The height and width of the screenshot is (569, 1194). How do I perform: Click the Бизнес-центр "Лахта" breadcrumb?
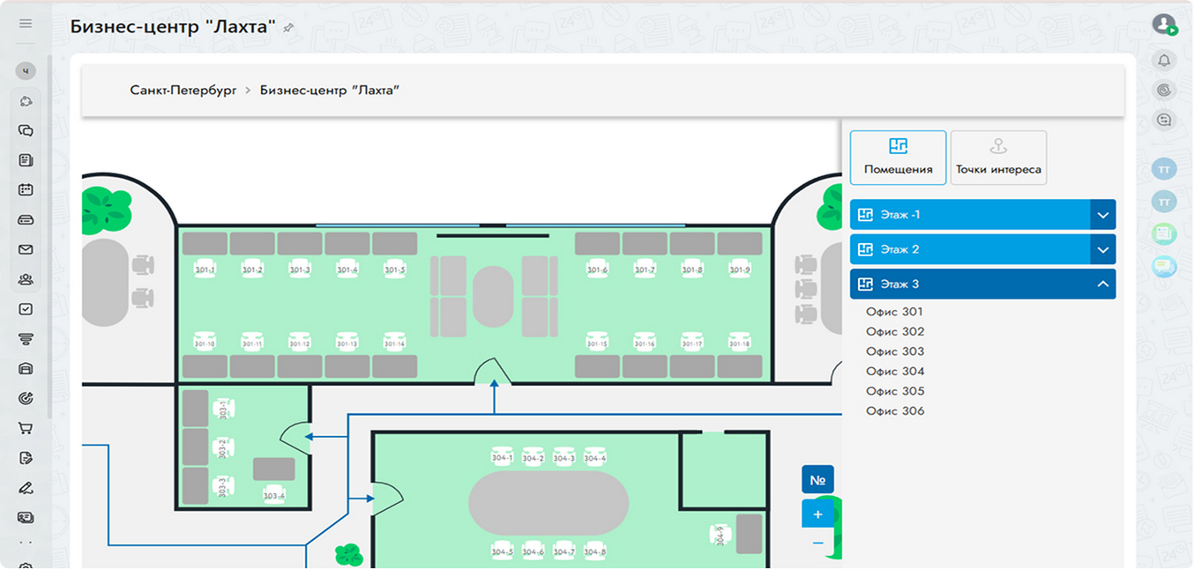point(330,91)
